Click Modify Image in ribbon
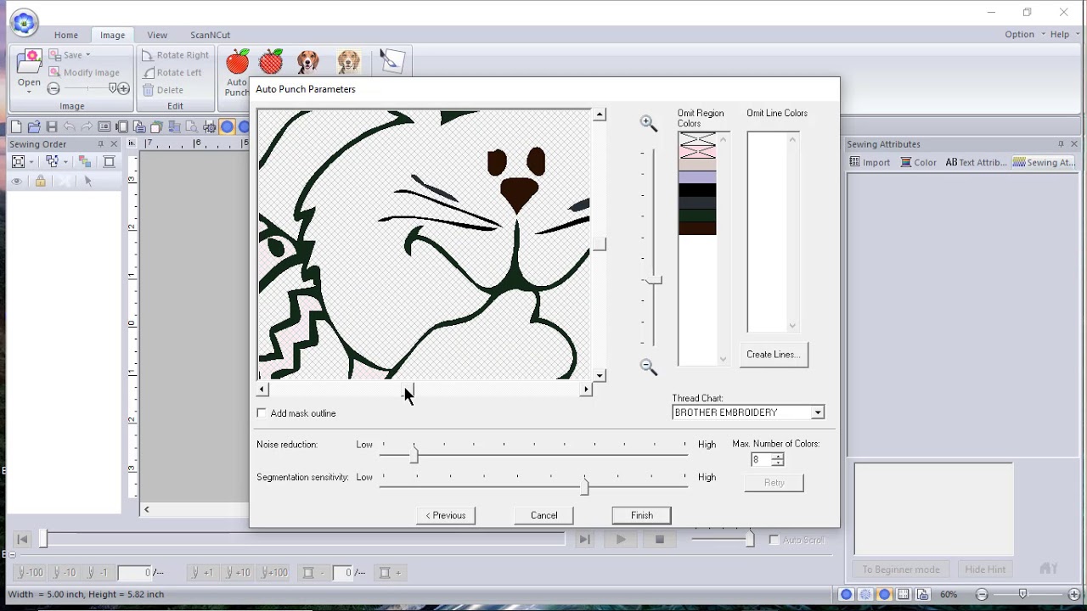Viewport: 1087px width, 611px height. coord(84,72)
